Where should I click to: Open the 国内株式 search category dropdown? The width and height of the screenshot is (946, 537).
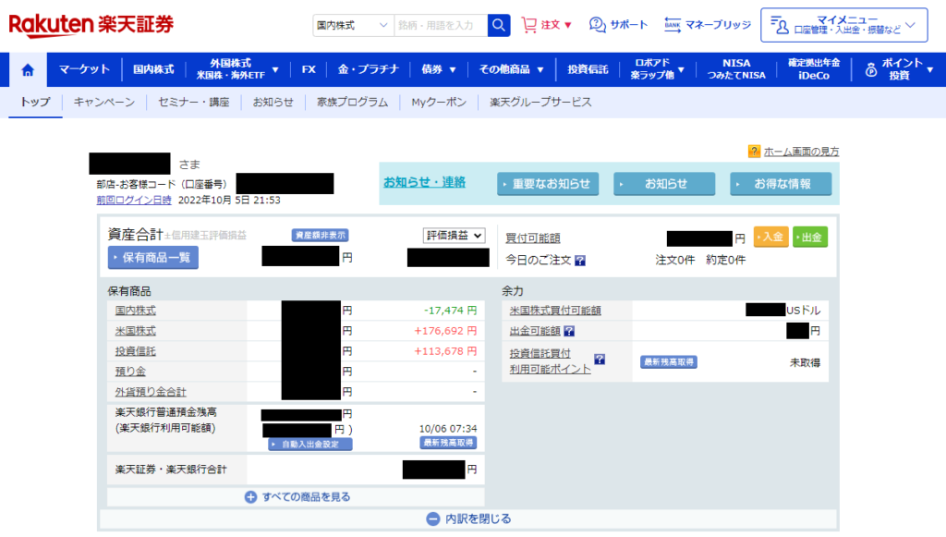[x=349, y=25]
